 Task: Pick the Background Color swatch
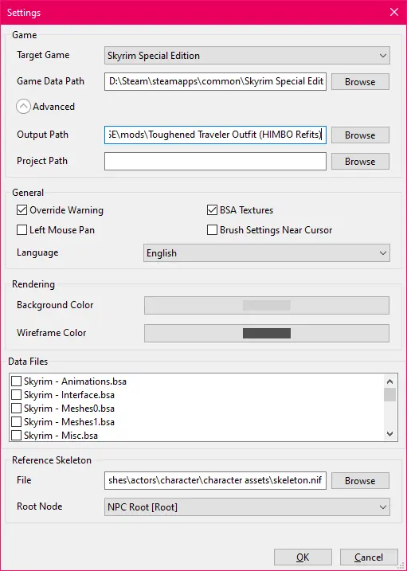coord(267,305)
